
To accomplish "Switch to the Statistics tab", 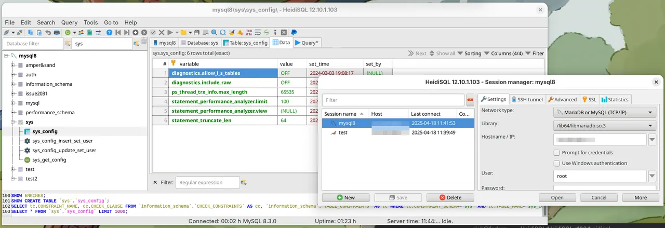I will coord(615,99).
